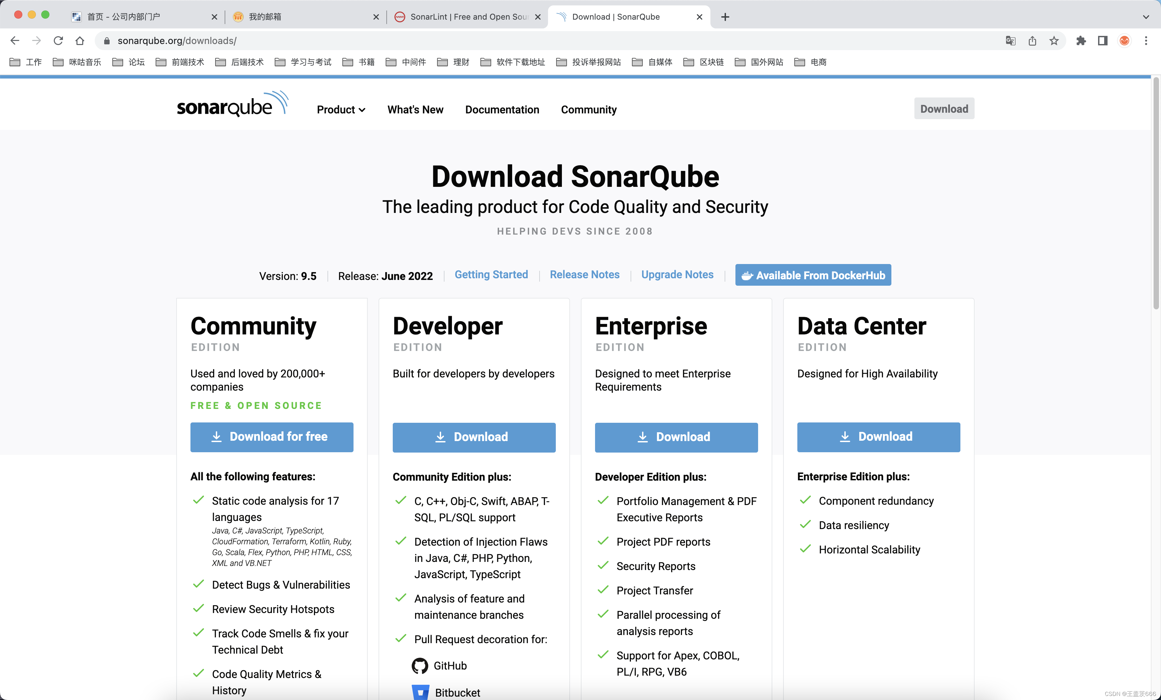Click the browser forward arrow
Image resolution: width=1161 pixels, height=700 pixels.
pos(36,41)
